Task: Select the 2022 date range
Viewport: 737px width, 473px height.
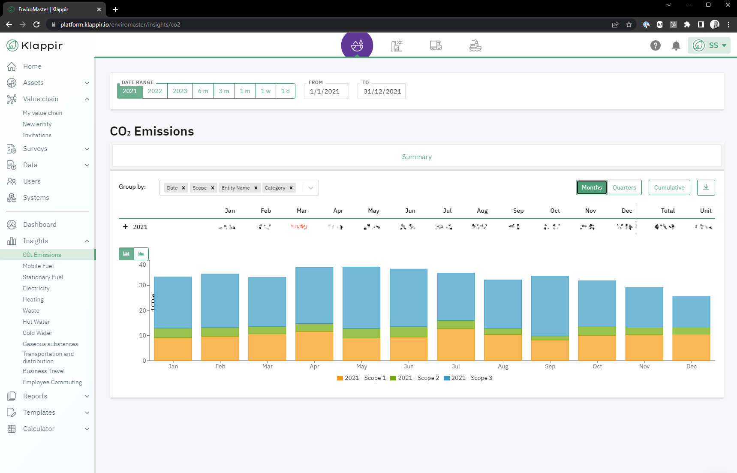Action: [155, 91]
